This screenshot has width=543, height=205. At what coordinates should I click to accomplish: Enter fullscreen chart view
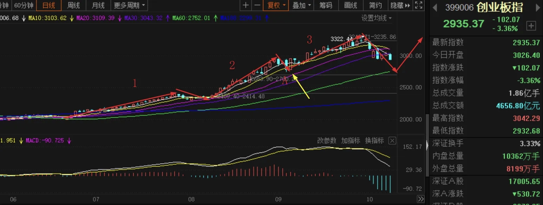coord(419,5)
